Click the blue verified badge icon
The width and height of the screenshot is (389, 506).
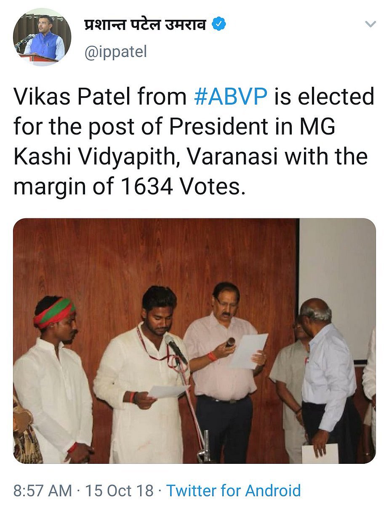218,25
